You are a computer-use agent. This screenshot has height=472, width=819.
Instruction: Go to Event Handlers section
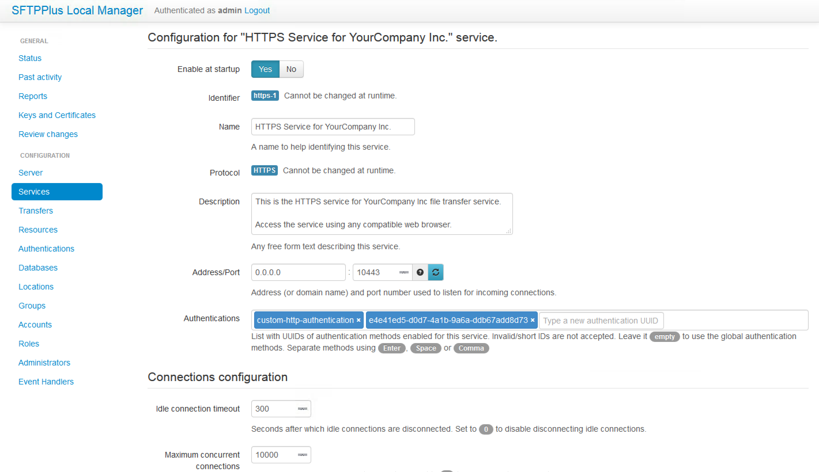pos(46,382)
